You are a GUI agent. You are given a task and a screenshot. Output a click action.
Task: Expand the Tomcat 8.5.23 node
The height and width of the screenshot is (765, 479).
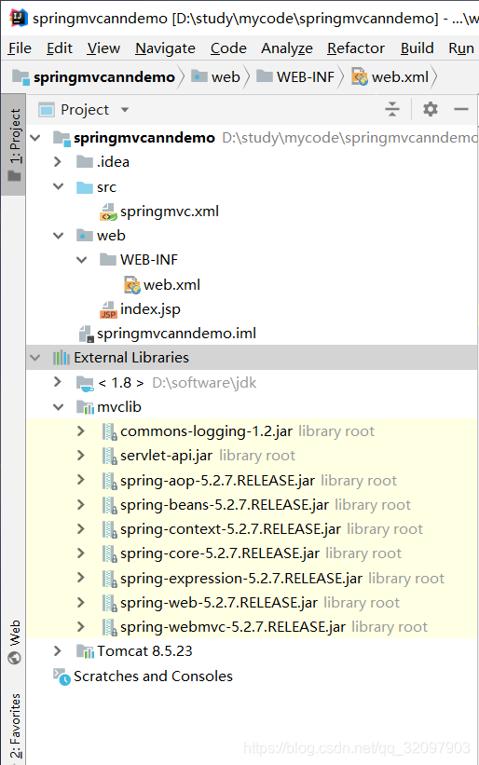click(58, 650)
